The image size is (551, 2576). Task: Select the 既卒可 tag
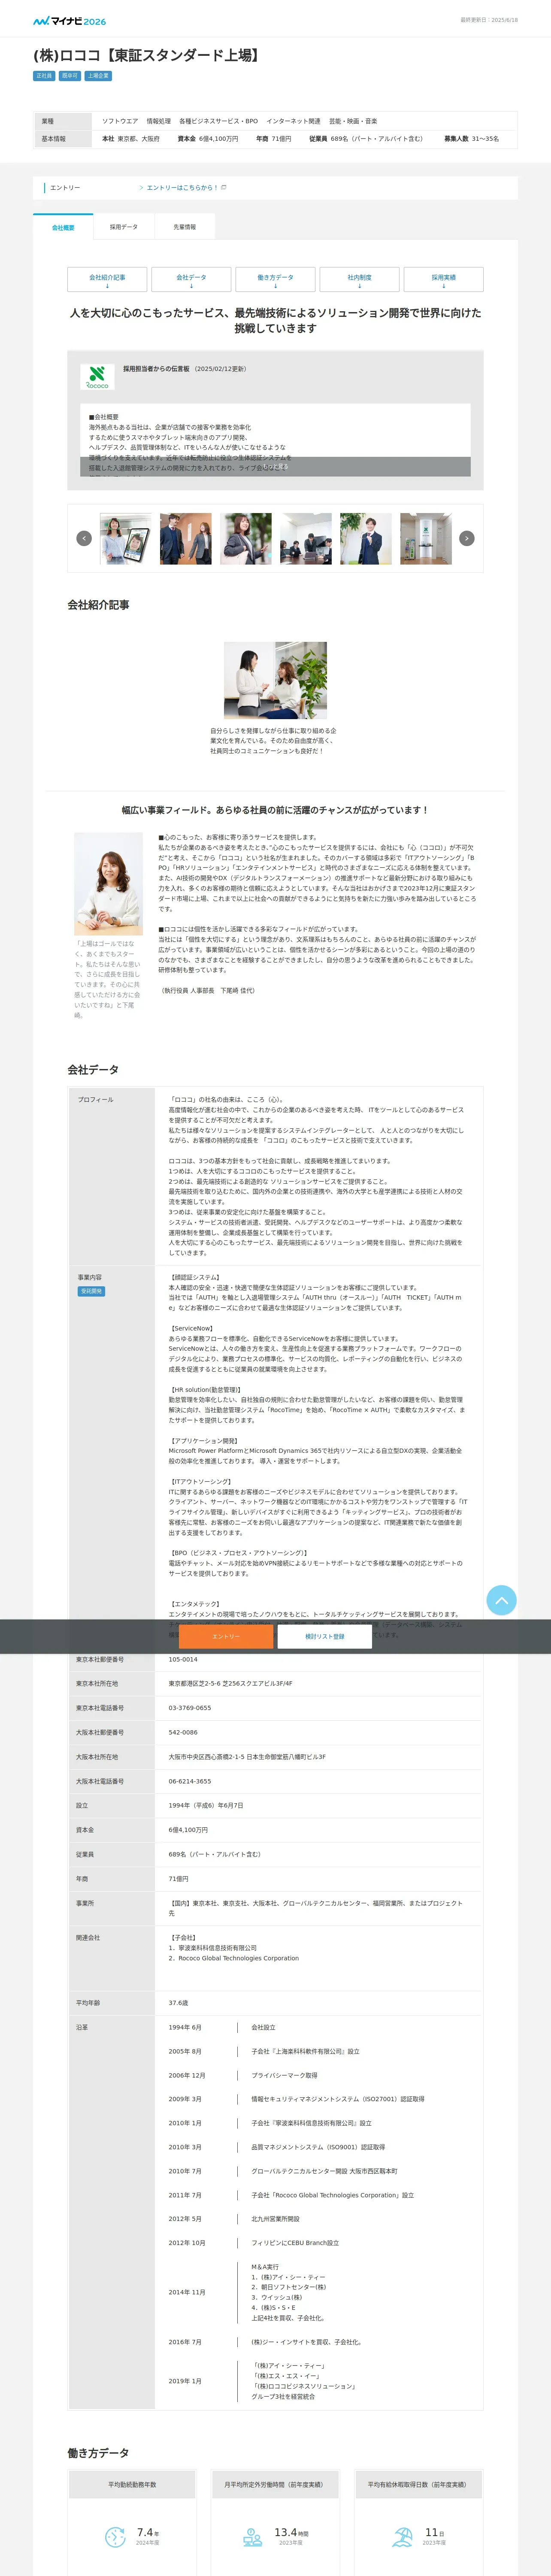[69, 76]
